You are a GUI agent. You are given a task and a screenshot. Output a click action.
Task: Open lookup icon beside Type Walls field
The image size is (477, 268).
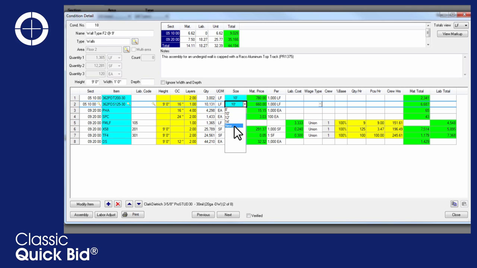tap(135, 41)
